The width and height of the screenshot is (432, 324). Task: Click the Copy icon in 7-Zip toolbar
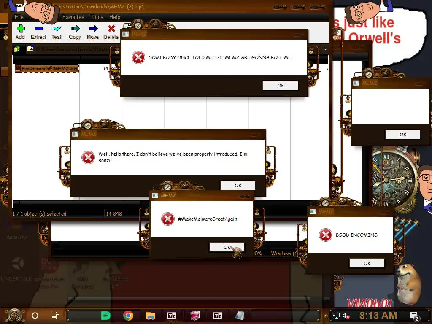[75, 29]
